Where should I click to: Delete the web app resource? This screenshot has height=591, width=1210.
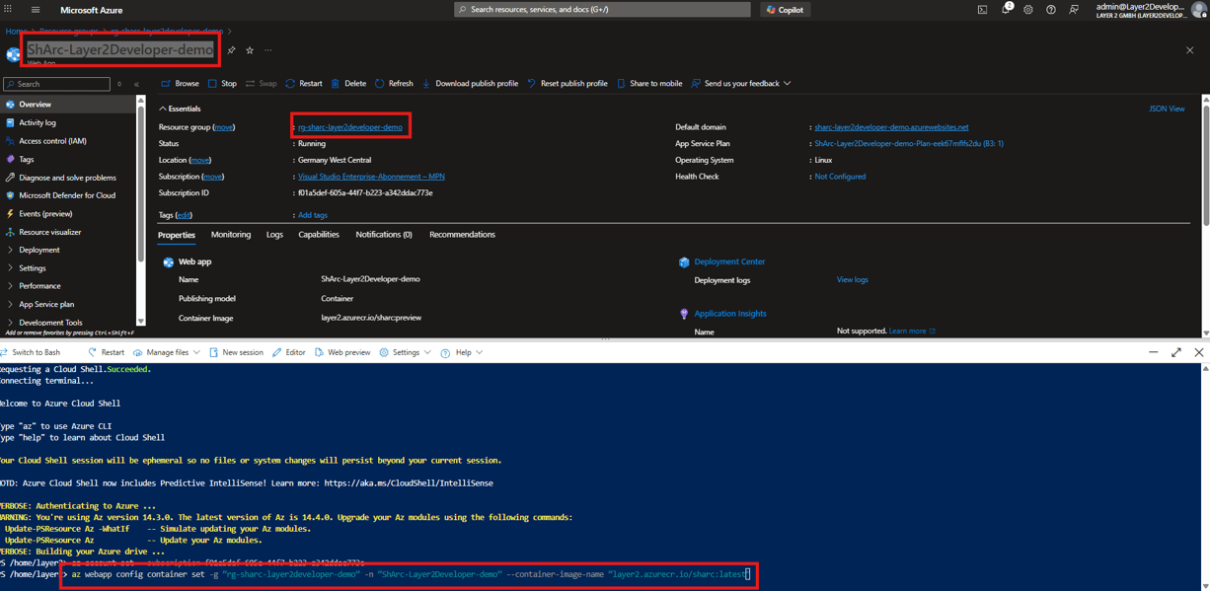347,84
